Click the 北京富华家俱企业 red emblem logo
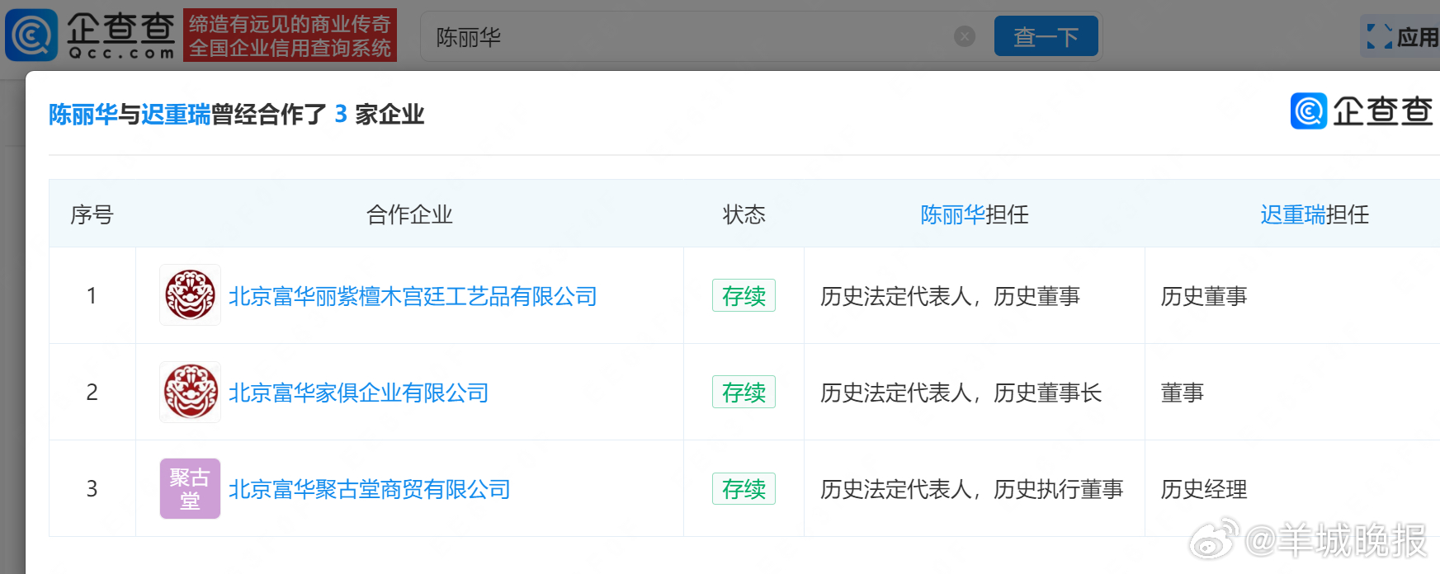1440x574 pixels. tap(190, 392)
